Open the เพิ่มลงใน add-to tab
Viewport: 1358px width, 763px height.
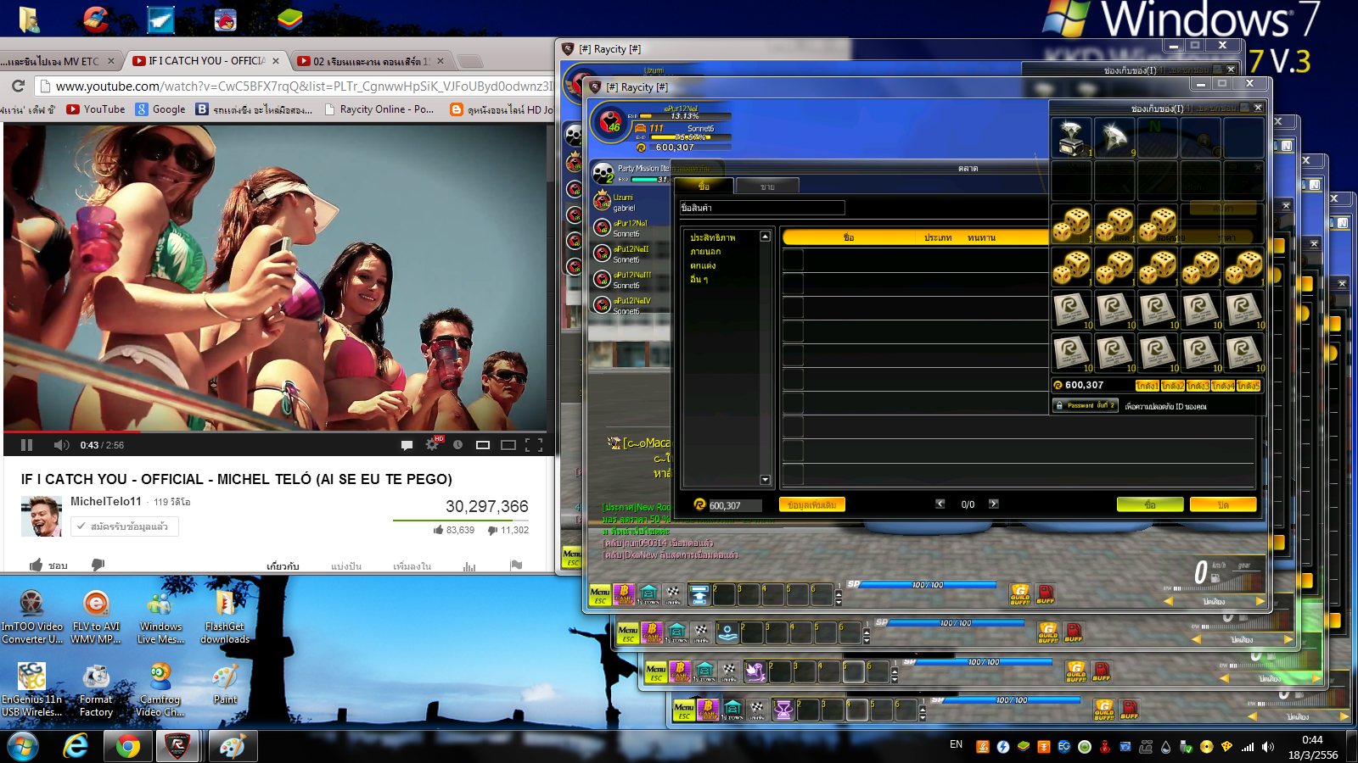[412, 566]
